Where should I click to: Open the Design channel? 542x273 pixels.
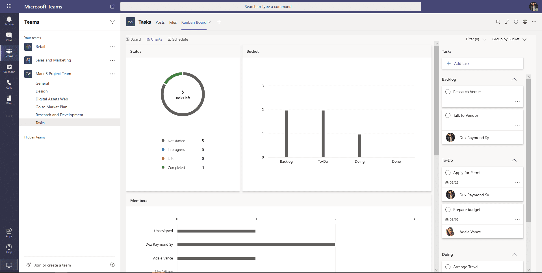point(42,91)
